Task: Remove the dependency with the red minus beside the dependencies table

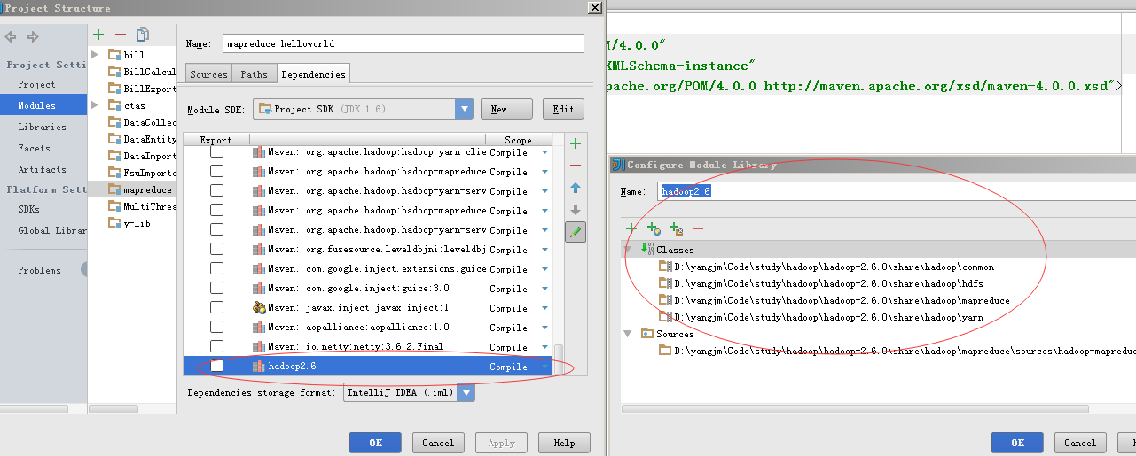Action: tap(576, 166)
